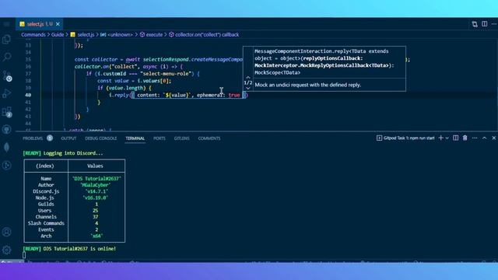Click Commands in the breadcrumb
498x280 pixels.
coord(33,34)
